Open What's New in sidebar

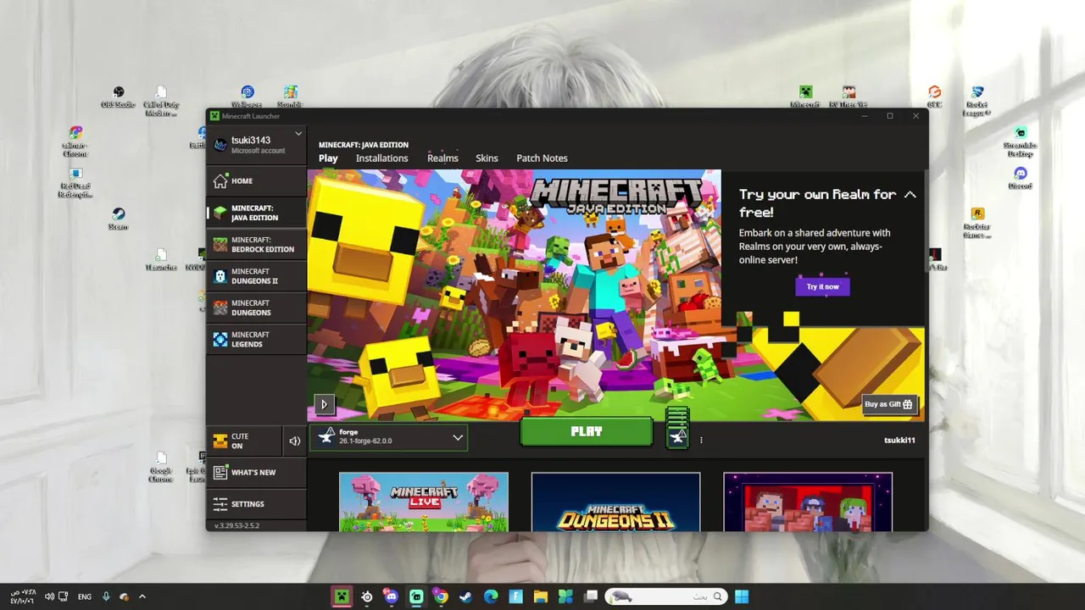256,472
